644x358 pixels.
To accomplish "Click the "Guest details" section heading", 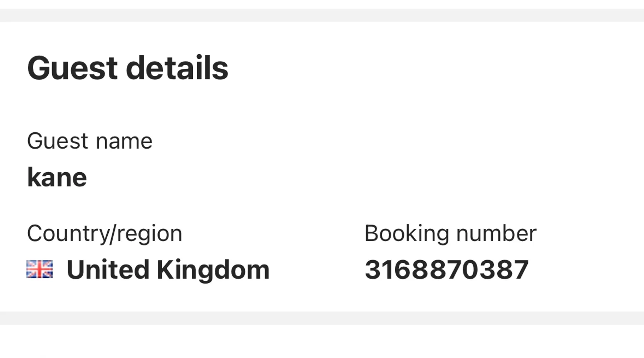I will [127, 68].
